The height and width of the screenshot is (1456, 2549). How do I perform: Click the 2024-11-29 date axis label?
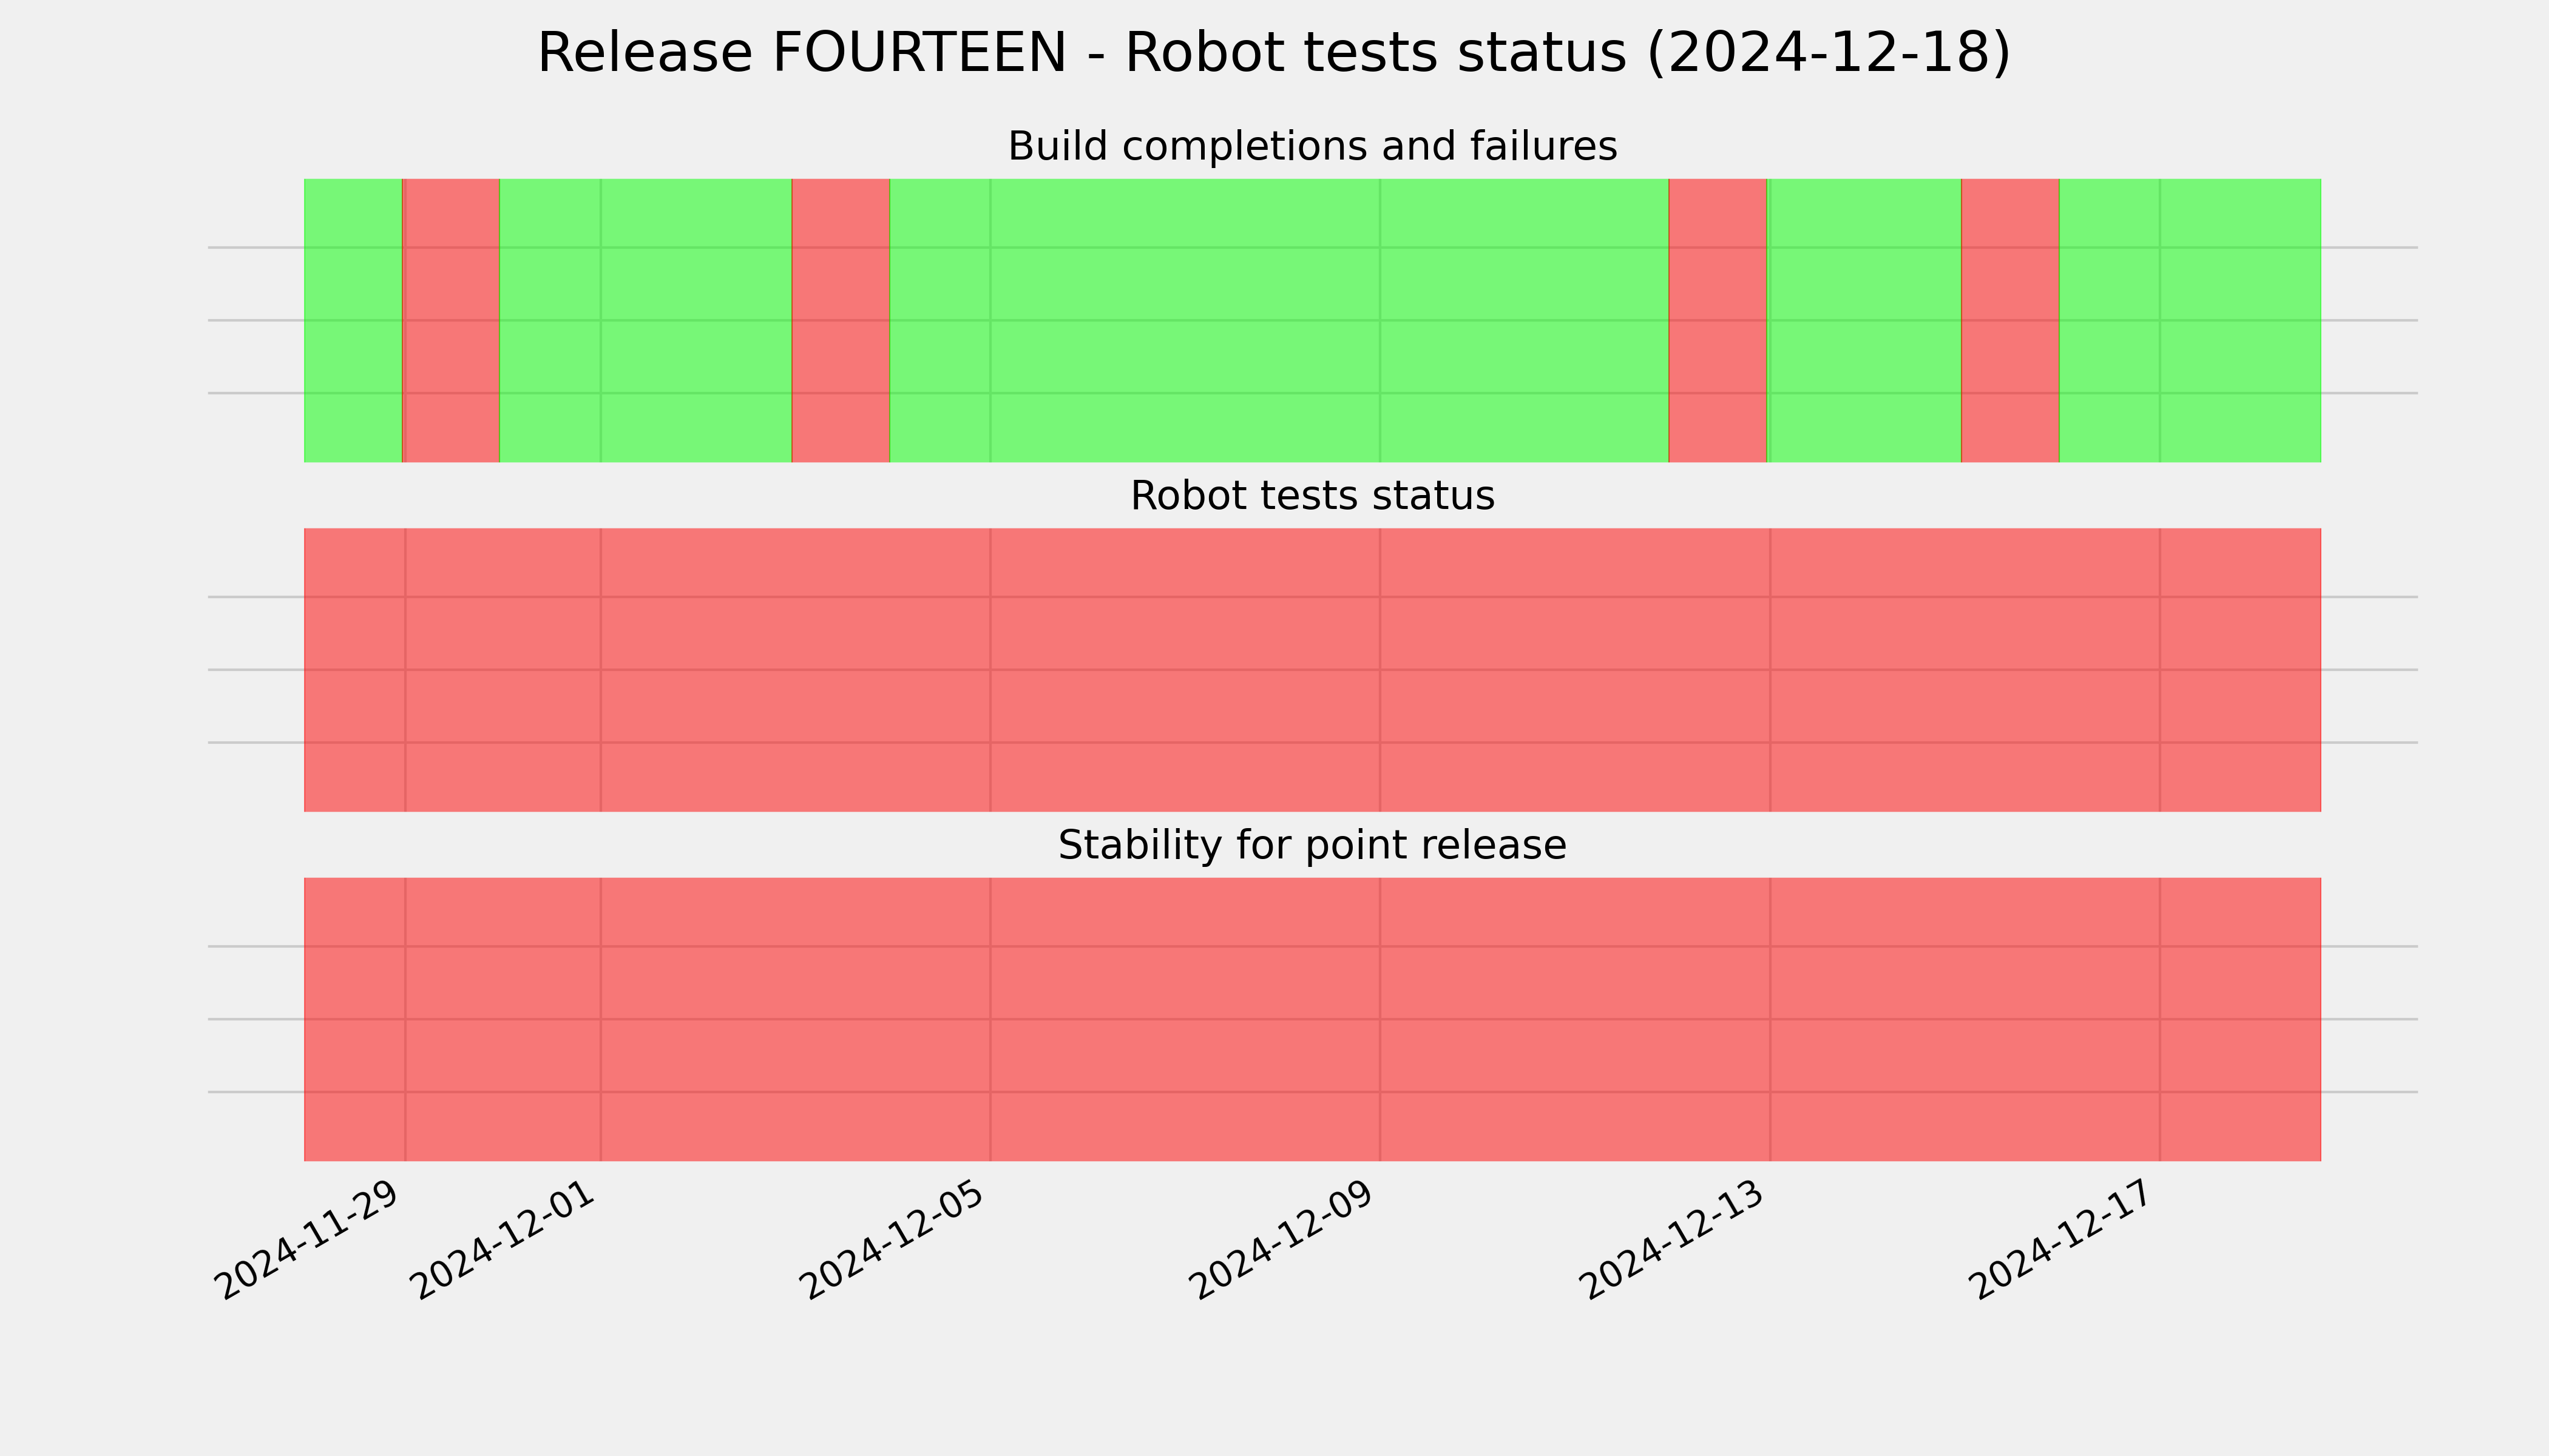309,1240
